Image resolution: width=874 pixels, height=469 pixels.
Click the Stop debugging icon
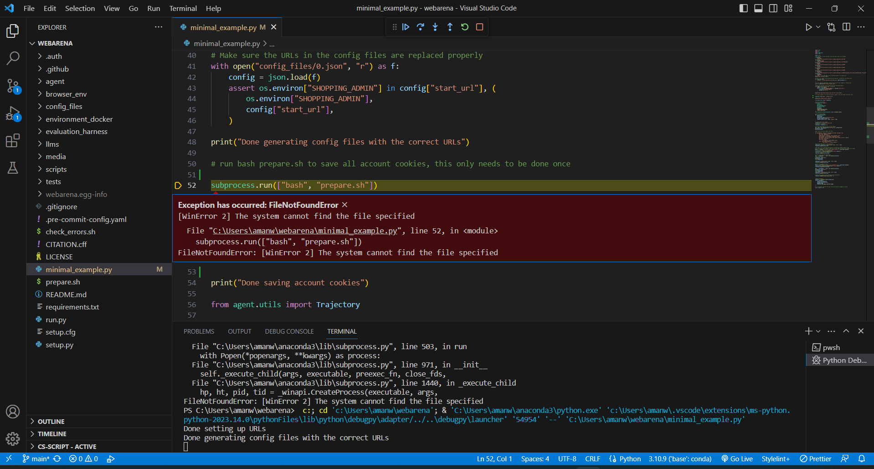(x=479, y=27)
